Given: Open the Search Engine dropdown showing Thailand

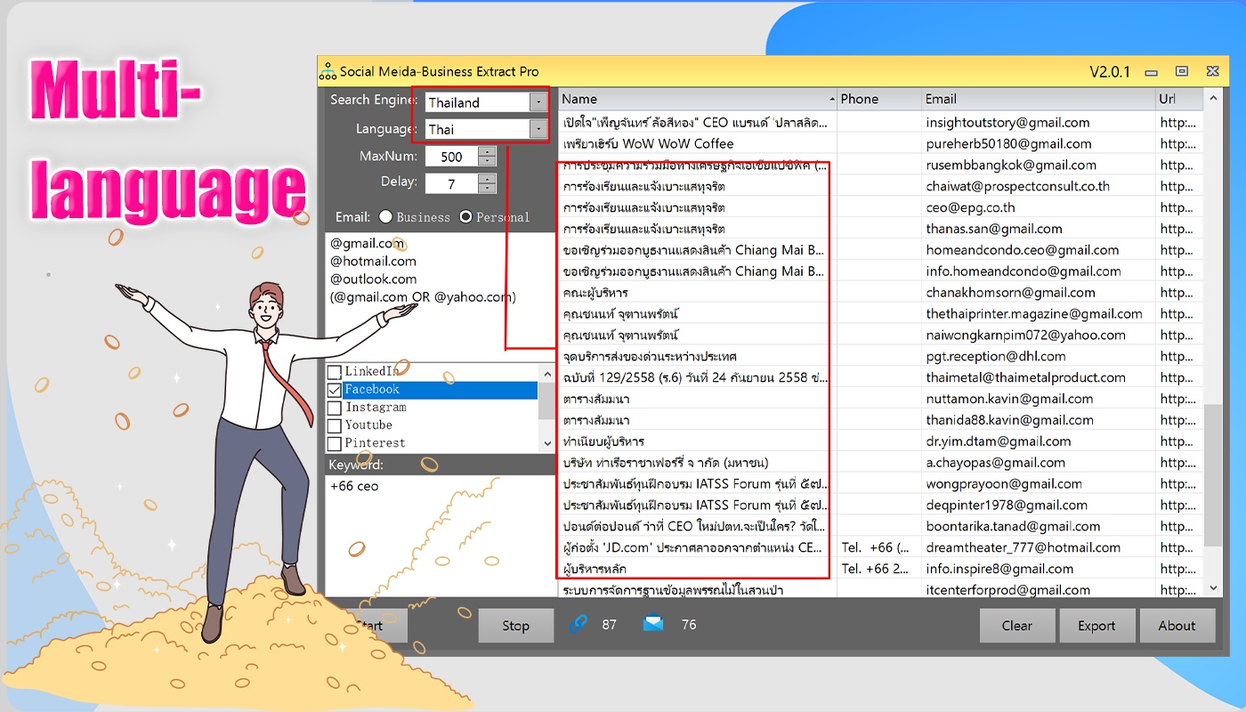Looking at the screenshot, I should (x=538, y=102).
